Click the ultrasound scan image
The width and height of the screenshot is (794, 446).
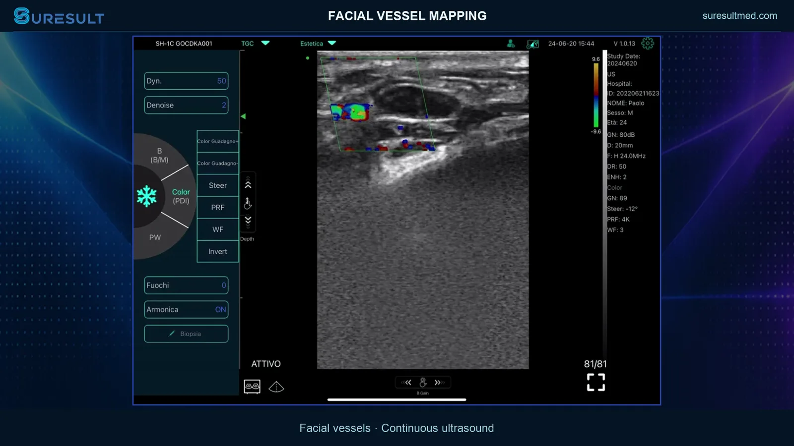click(423, 210)
